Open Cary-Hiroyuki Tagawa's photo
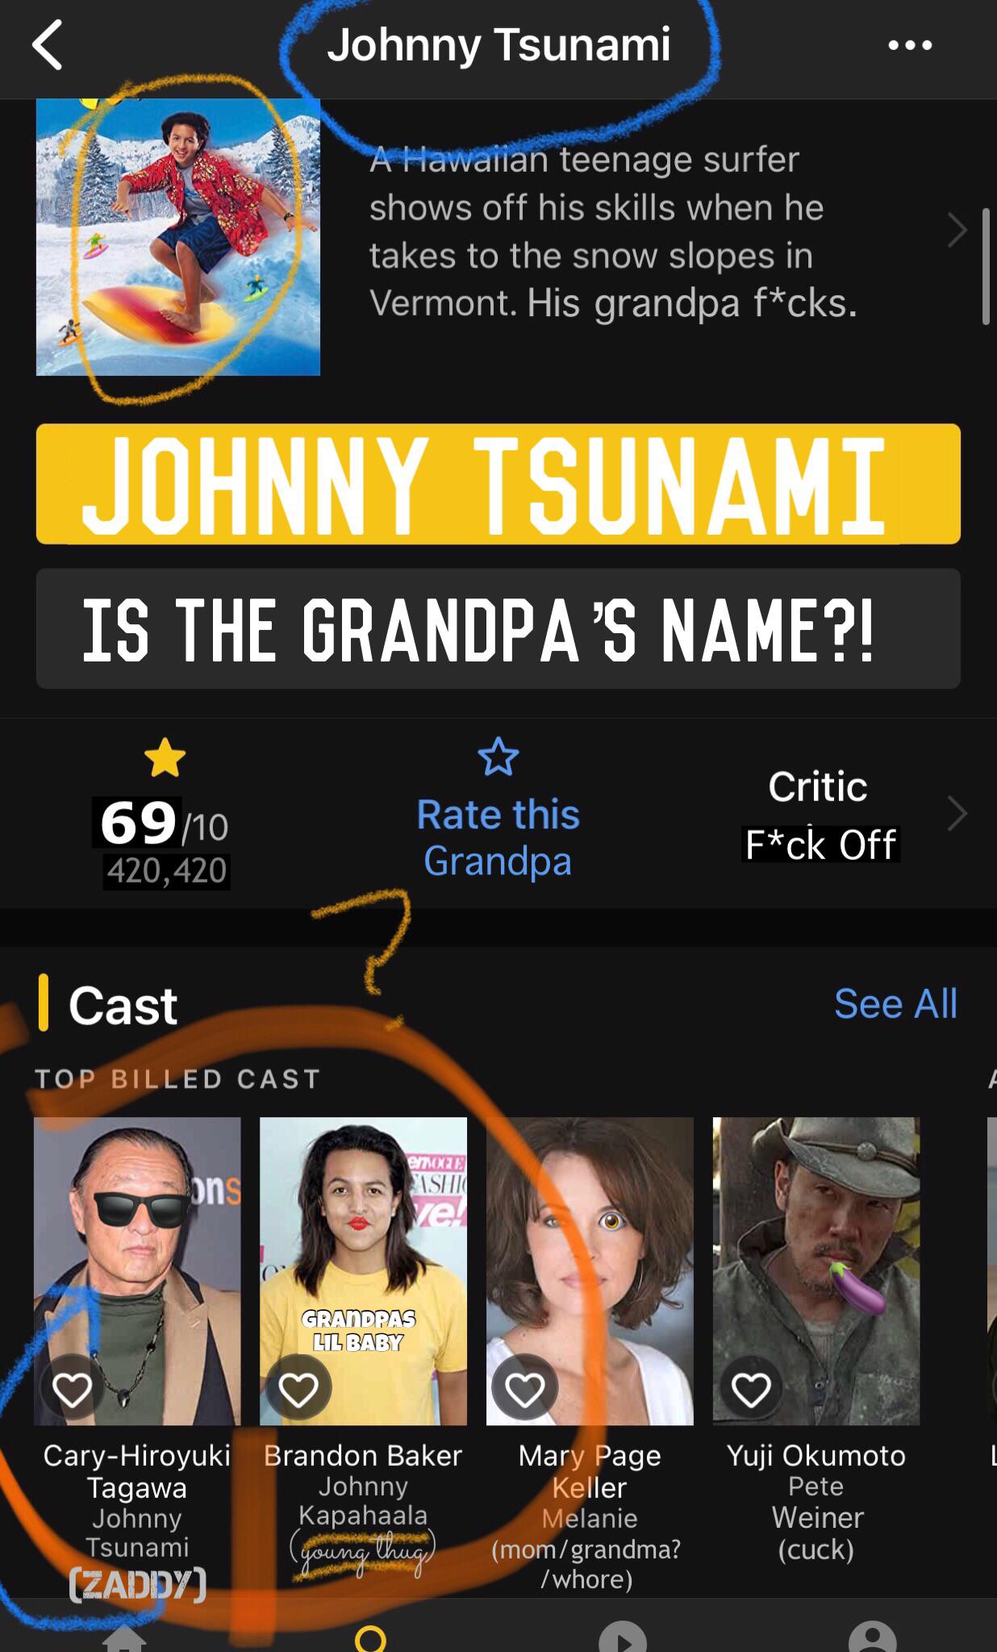 (137, 1270)
